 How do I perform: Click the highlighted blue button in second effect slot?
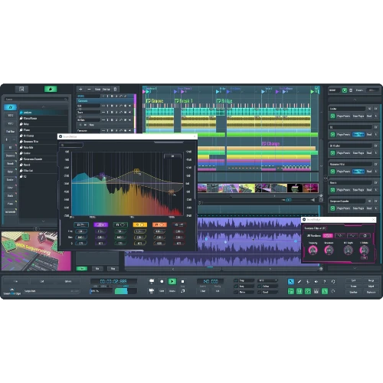click(358, 135)
